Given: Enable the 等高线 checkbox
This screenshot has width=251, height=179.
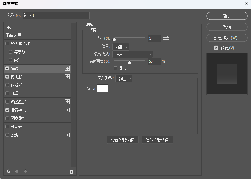Looking at the screenshot, I should click(x=11, y=52).
